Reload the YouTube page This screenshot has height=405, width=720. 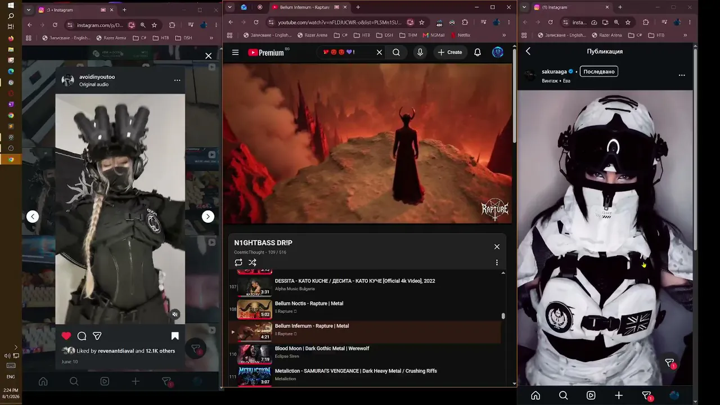(256, 22)
